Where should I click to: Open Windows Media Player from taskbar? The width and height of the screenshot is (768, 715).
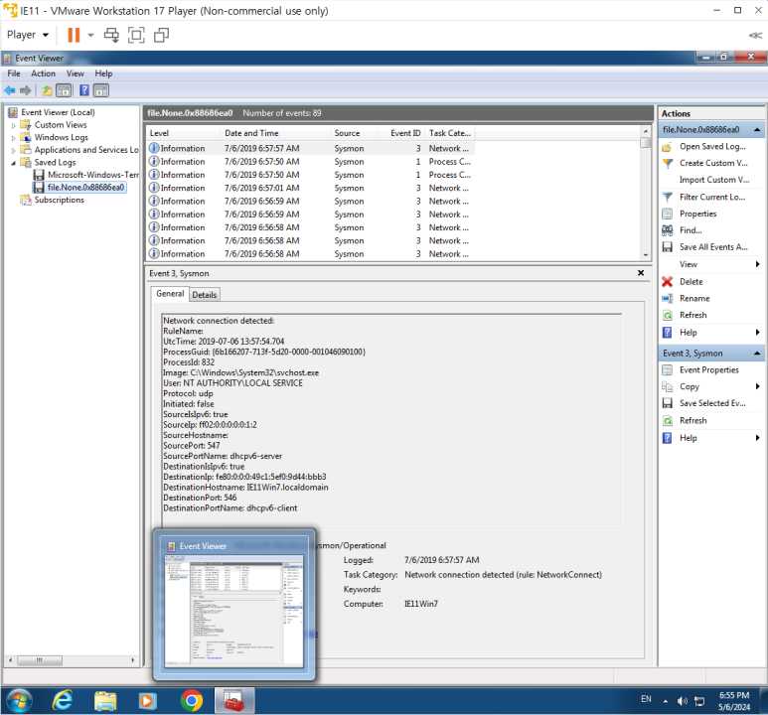[x=147, y=701]
